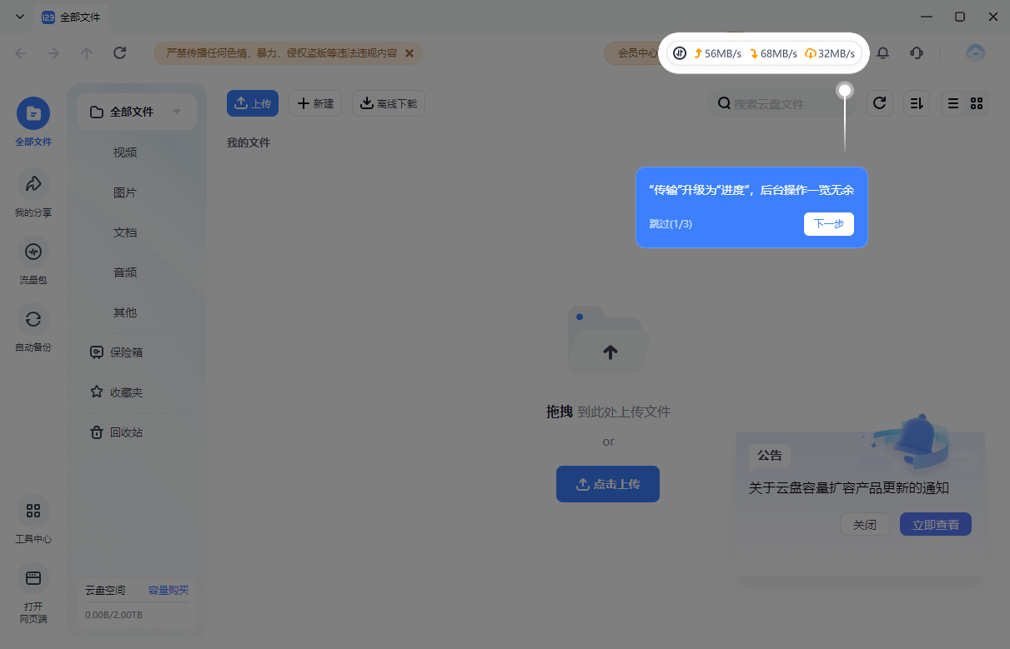Open the user avatar menu
The image size is (1010, 649).
(976, 53)
